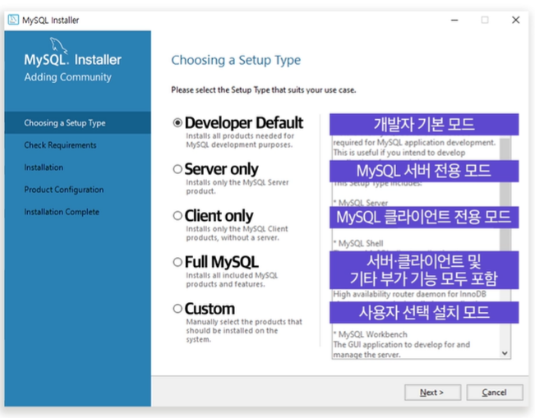The width and height of the screenshot is (535, 418).
Task: Click the MySQL Installer title bar icon
Action: coord(13,20)
